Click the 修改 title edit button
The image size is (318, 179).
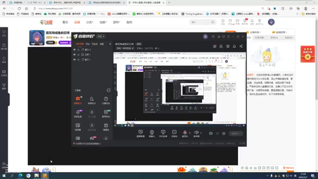tap(139, 44)
